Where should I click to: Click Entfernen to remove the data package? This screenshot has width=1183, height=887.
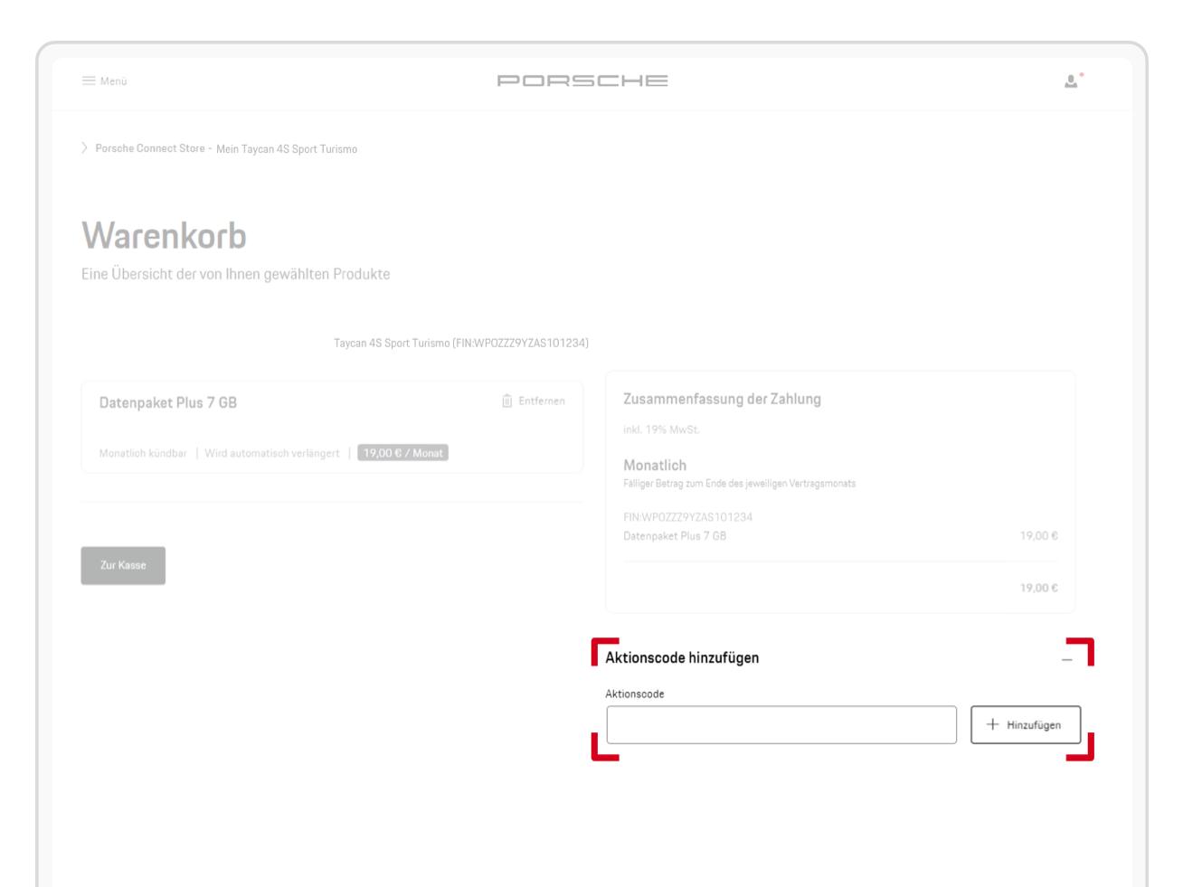coord(541,401)
